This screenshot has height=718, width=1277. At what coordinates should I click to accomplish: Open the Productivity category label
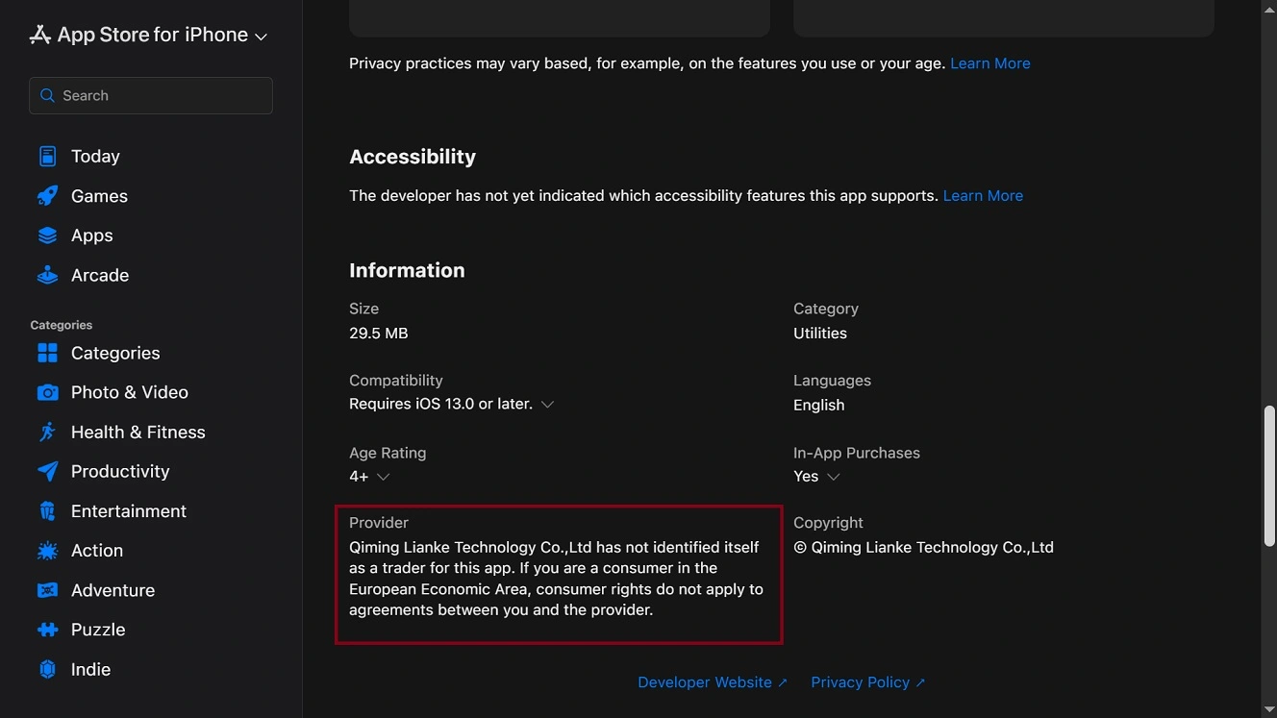[120, 471]
